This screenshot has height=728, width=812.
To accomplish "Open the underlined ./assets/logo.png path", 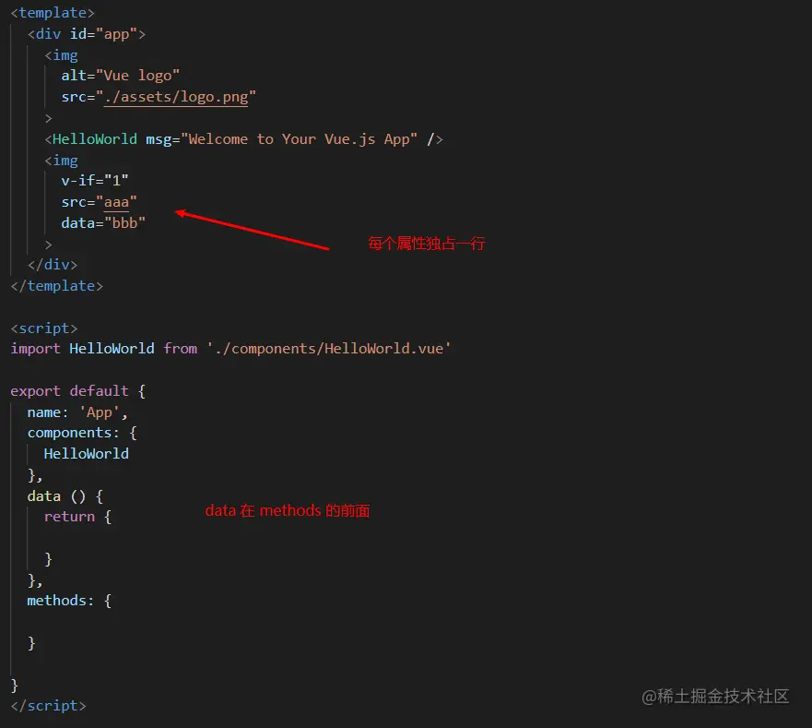I will pos(176,97).
